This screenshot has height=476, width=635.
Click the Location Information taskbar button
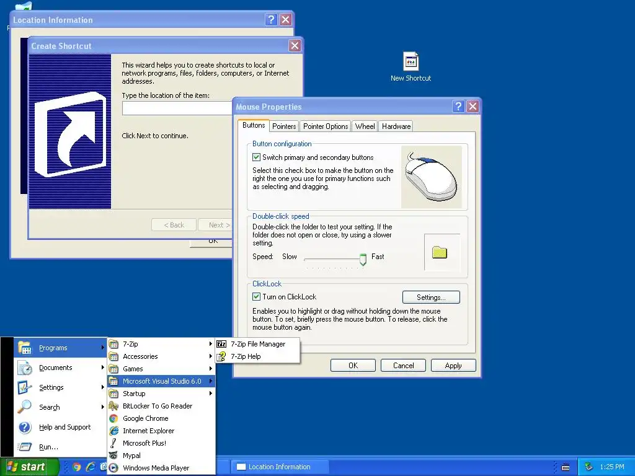[280, 467]
